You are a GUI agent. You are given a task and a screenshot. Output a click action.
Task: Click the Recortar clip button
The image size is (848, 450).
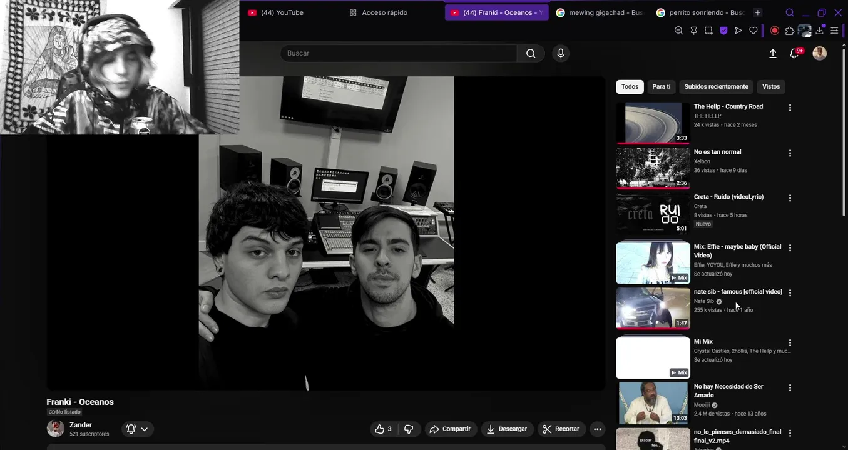tap(561, 429)
